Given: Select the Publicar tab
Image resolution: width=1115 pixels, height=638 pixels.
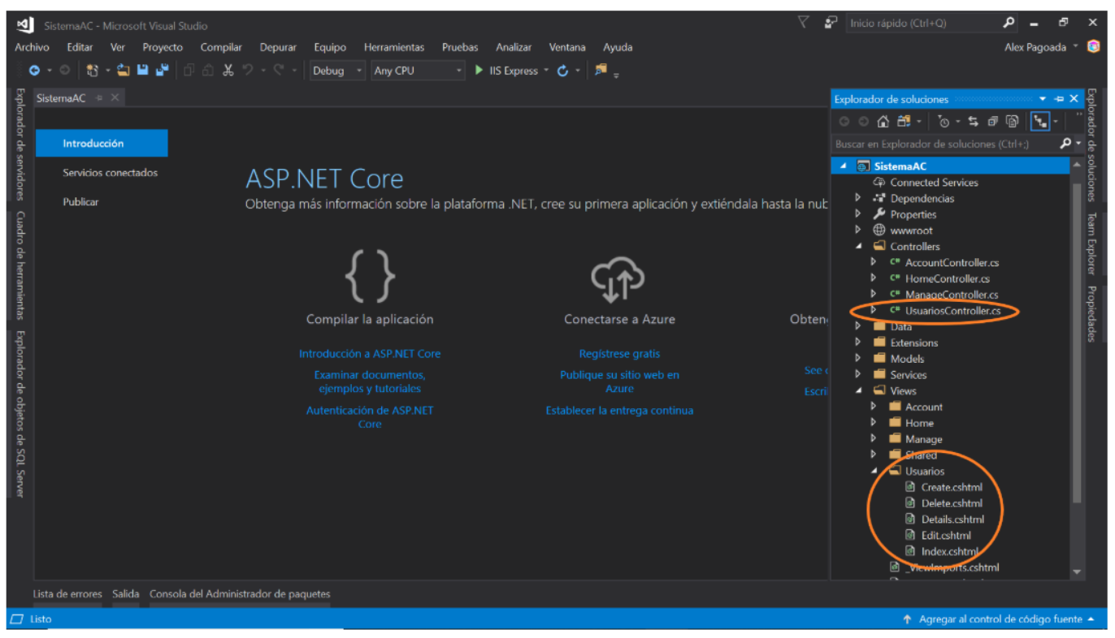Looking at the screenshot, I should (x=80, y=202).
